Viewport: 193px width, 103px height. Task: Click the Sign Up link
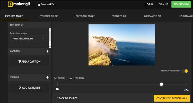(x=163, y=4)
